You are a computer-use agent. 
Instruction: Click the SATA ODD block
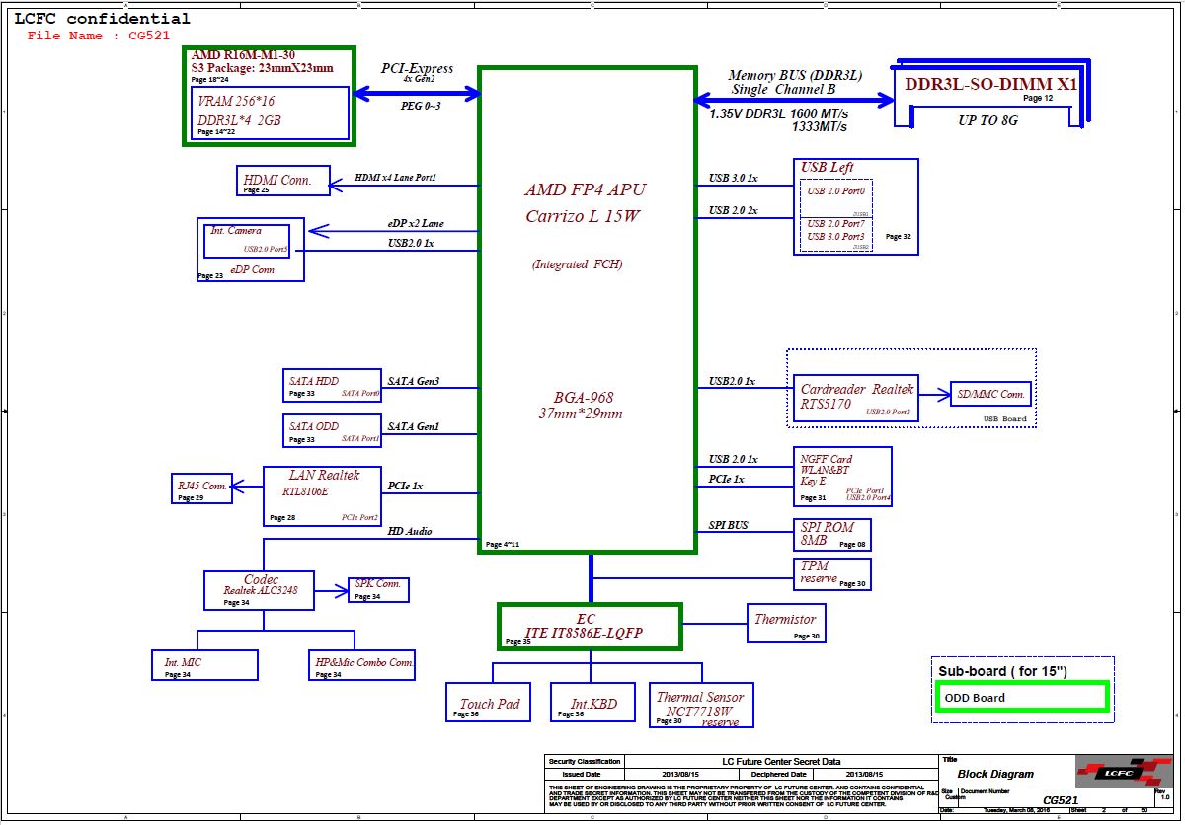point(332,431)
